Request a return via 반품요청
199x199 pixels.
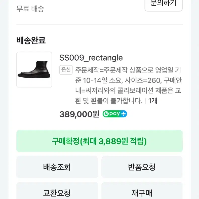point(142,167)
